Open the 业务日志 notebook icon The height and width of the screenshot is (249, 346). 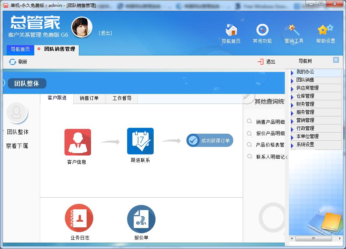click(x=79, y=218)
